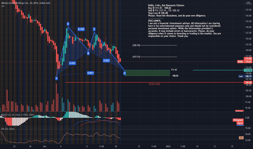Click the Signal tag on MACD axis
This screenshot has width=253, height=149.
pyautogui.click(x=240, y=123)
